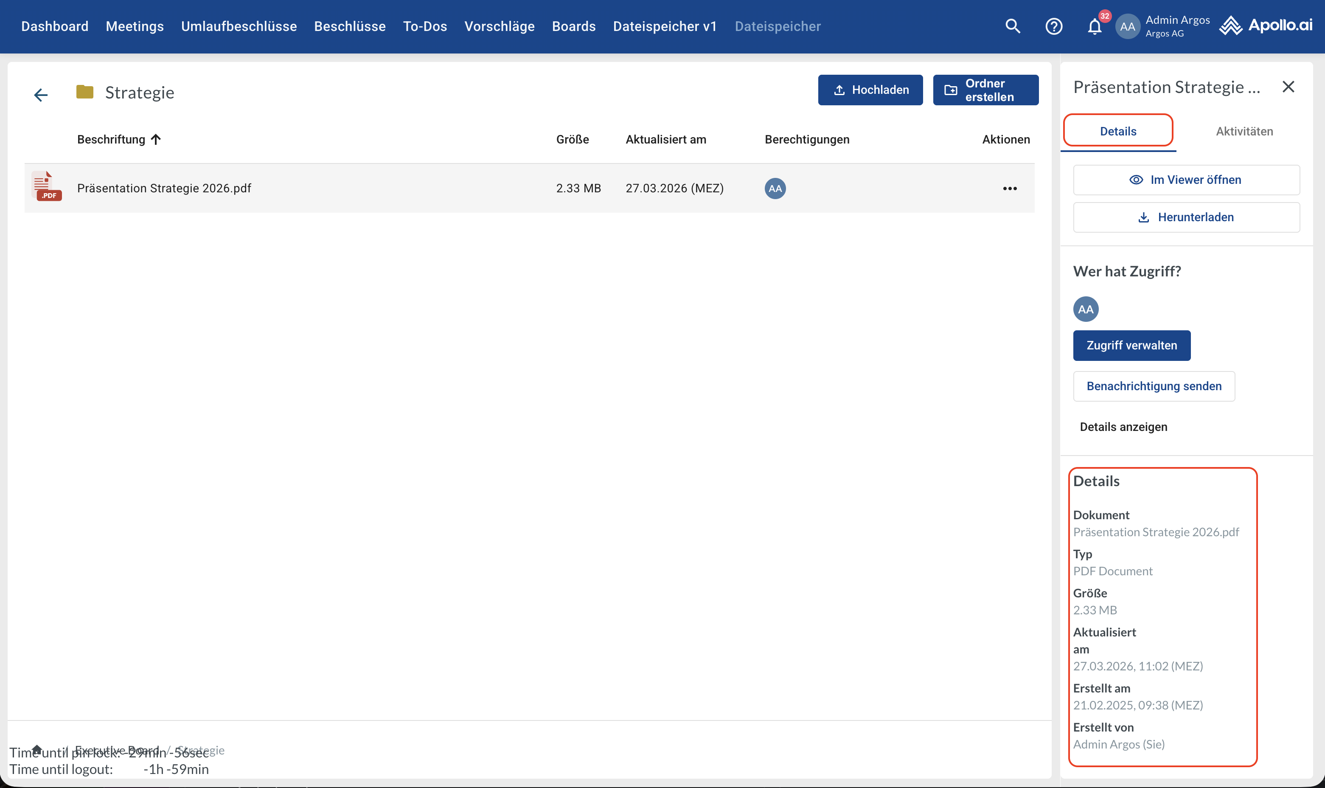Open the help question mark icon
Image resolution: width=1325 pixels, height=788 pixels.
click(x=1053, y=26)
